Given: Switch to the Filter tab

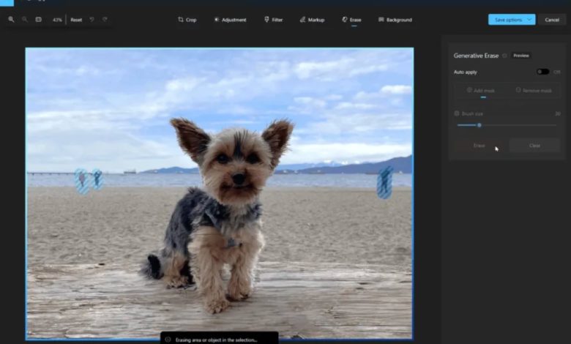Looking at the screenshot, I should (273, 20).
